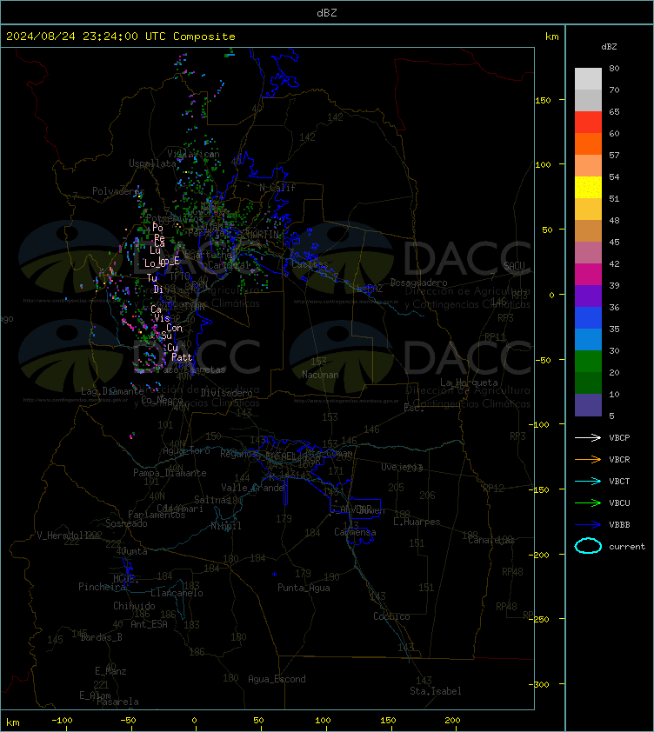Click the white 'Vis' station label
The width and height of the screenshot is (654, 732).
point(162,318)
